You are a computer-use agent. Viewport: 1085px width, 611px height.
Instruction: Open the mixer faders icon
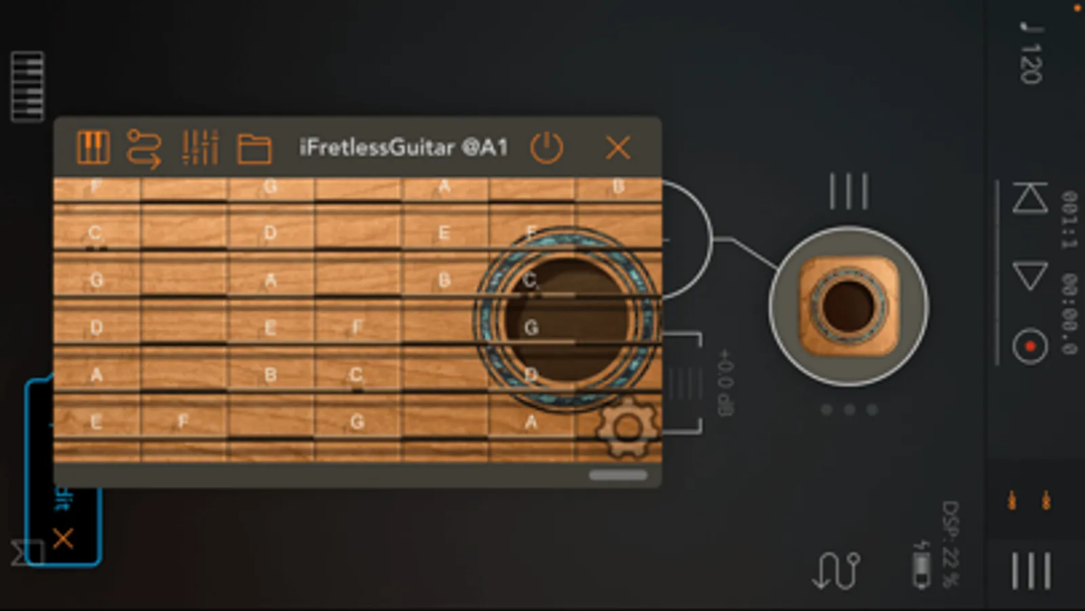(200, 147)
